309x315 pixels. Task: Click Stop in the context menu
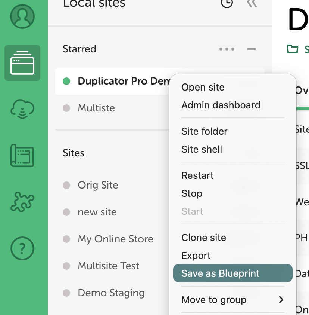click(x=192, y=194)
